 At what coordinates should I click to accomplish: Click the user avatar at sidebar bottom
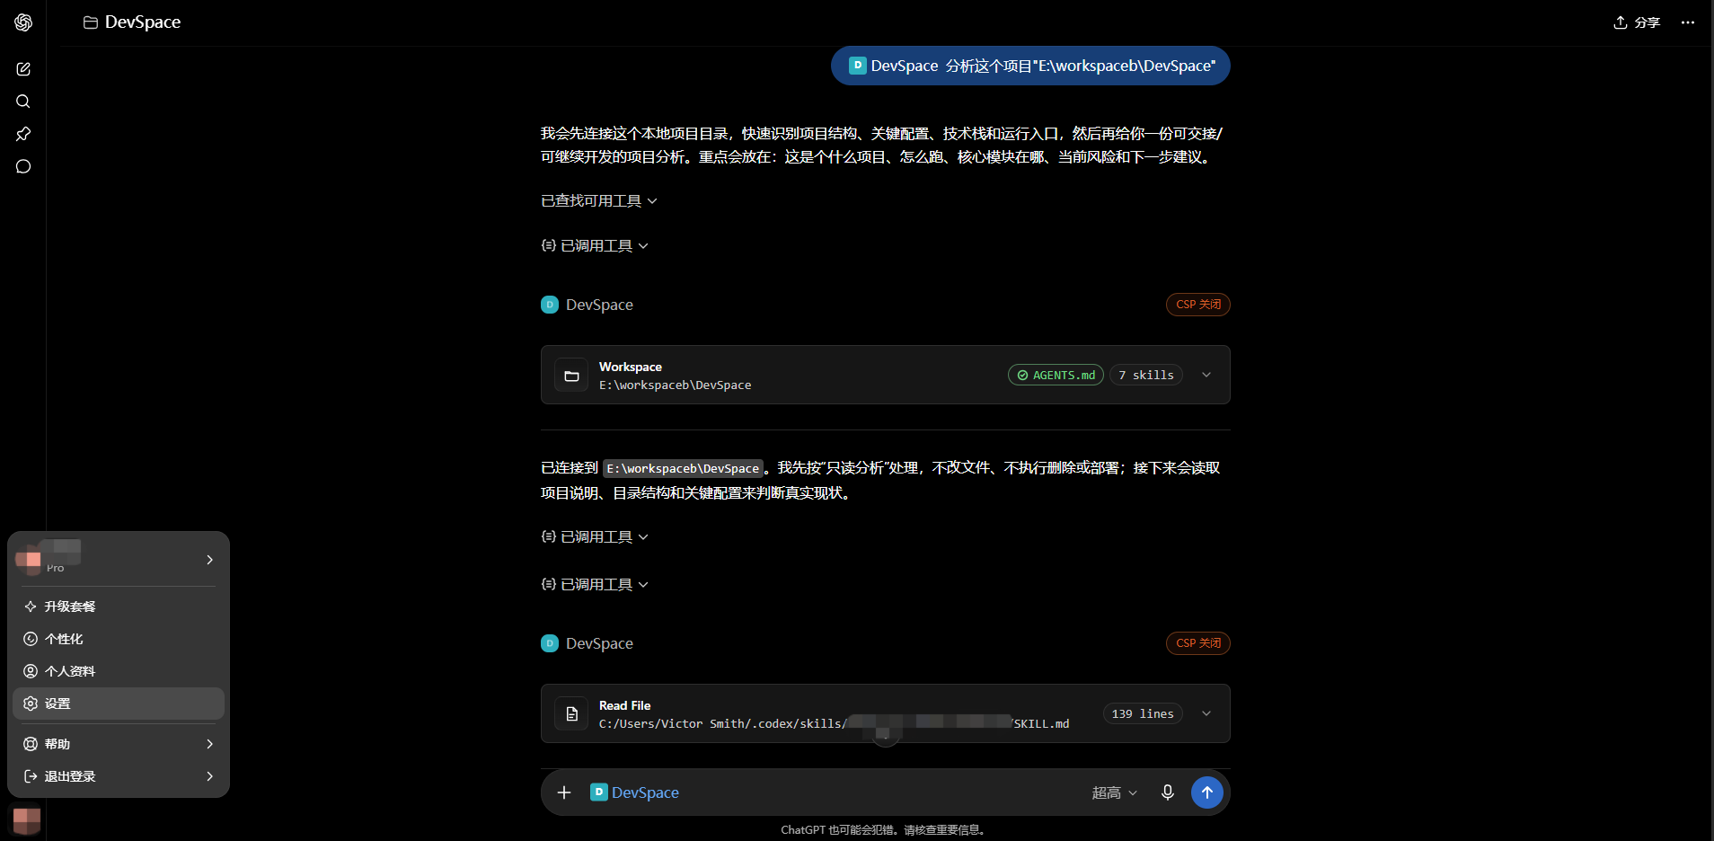click(26, 819)
